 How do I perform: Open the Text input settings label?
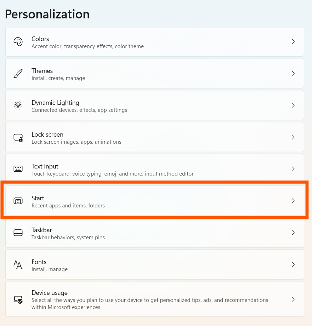click(45, 166)
